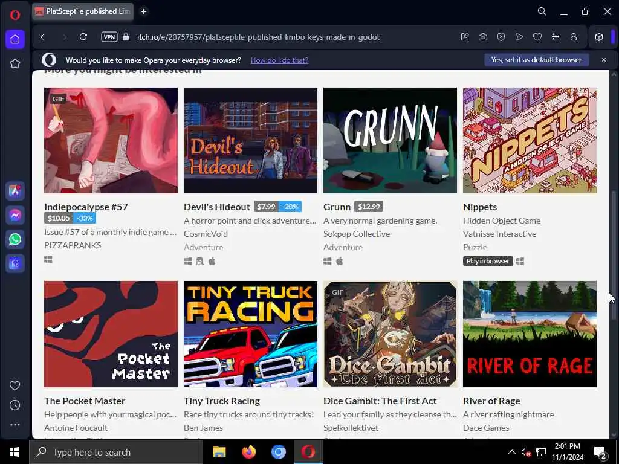
Task: Open Pinboards heart icon in sidebar
Action: (15, 385)
